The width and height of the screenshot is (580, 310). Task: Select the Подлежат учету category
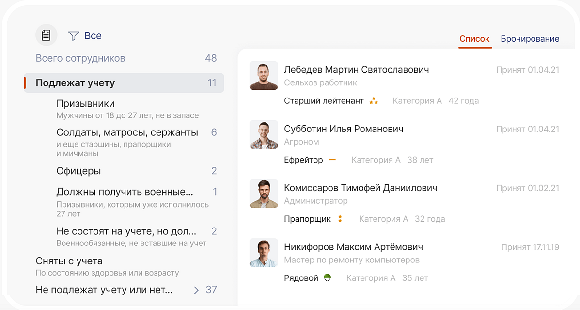(x=75, y=83)
